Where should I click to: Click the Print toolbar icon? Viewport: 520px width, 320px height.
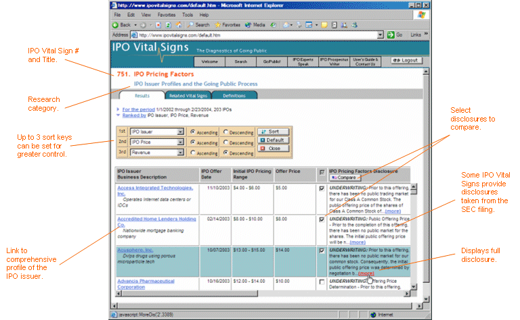(299, 25)
